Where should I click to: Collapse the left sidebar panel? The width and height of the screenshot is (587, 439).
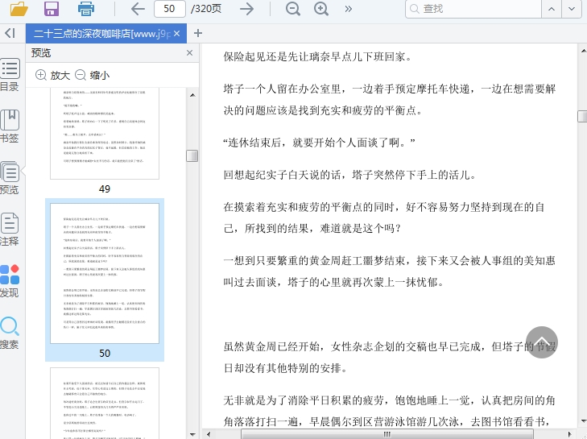pyautogui.click(x=10, y=33)
